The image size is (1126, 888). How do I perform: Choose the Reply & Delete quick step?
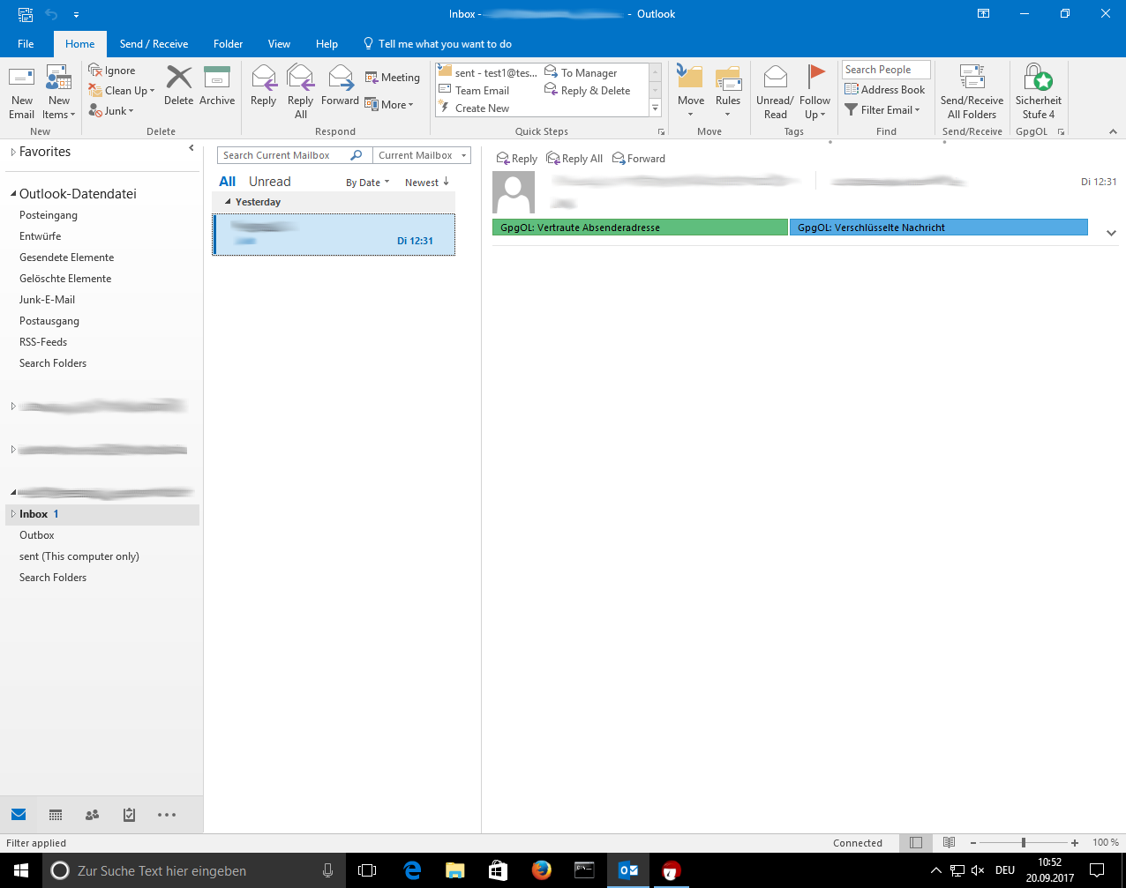(x=588, y=91)
